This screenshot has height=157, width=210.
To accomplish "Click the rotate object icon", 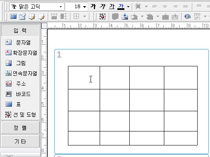I will [x=134, y=16].
